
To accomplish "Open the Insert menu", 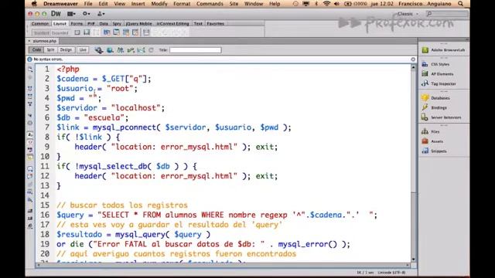I will pyautogui.click(x=138, y=4).
